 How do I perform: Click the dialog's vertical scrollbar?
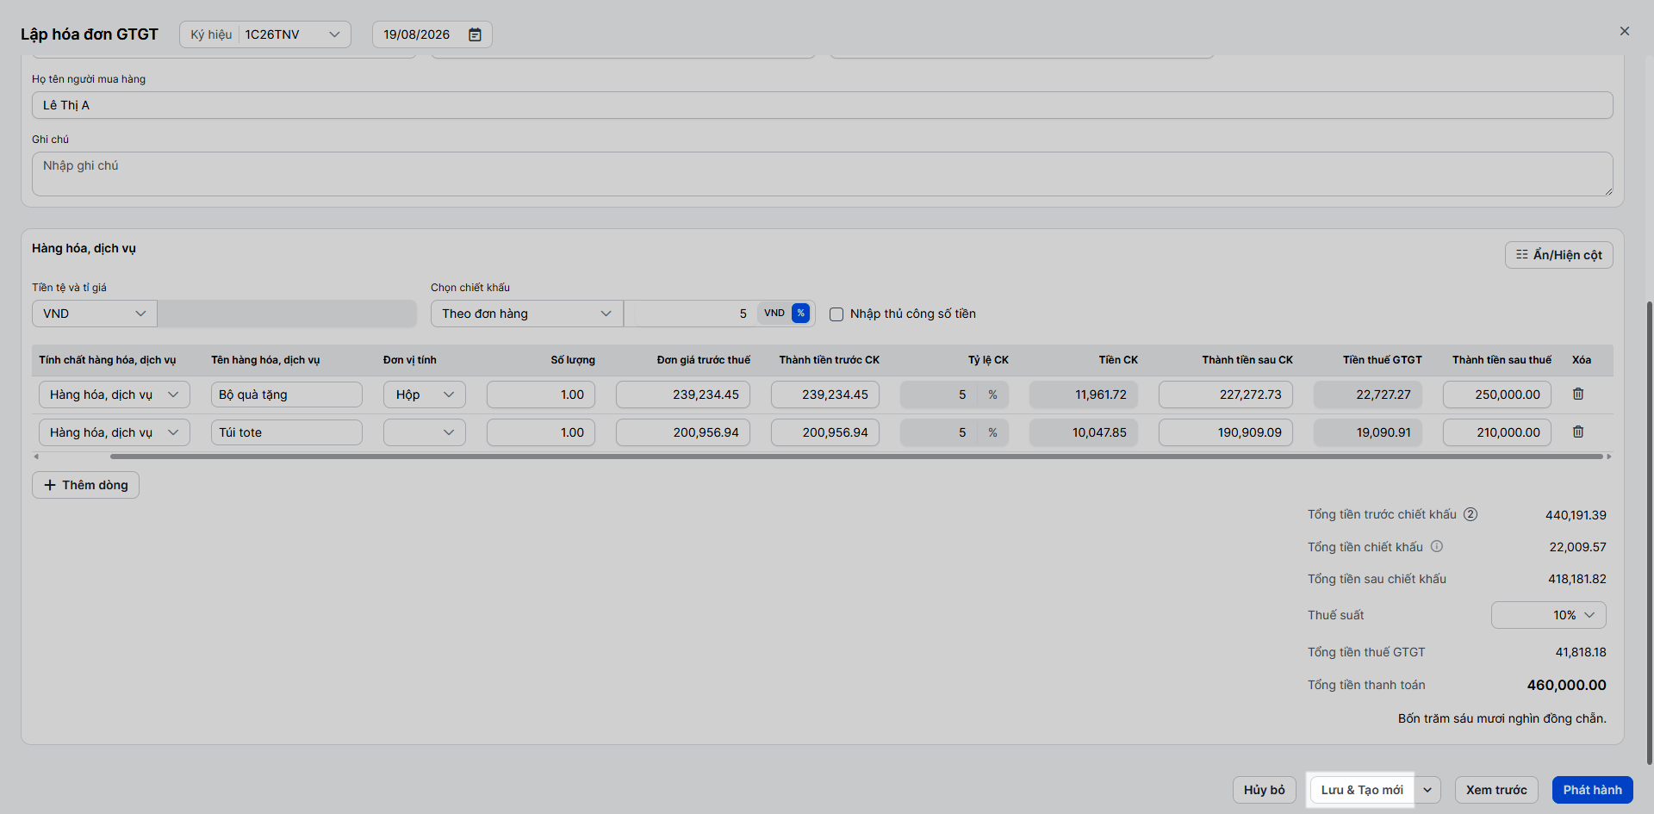click(x=1650, y=532)
